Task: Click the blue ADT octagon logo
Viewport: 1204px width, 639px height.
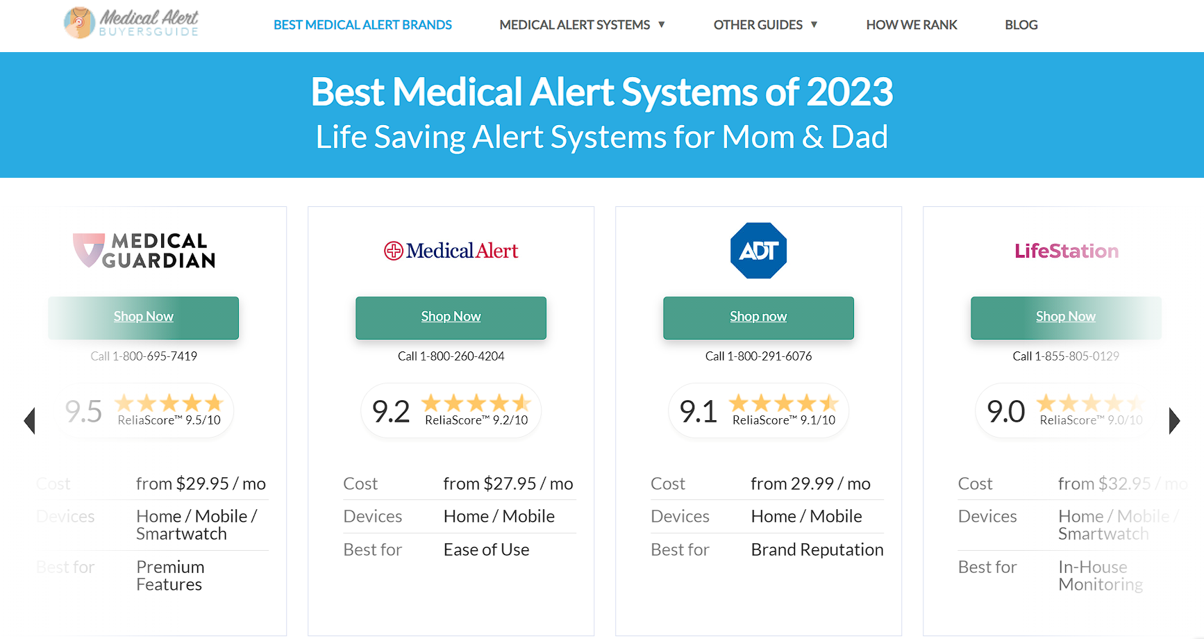Action: click(x=758, y=251)
